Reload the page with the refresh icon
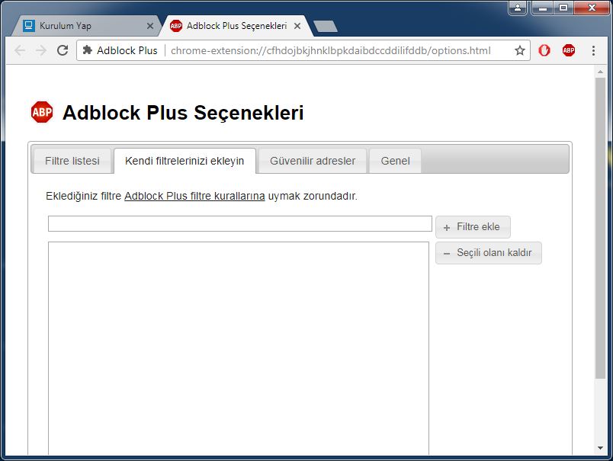This screenshot has width=613, height=461. (x=63, y=50)
